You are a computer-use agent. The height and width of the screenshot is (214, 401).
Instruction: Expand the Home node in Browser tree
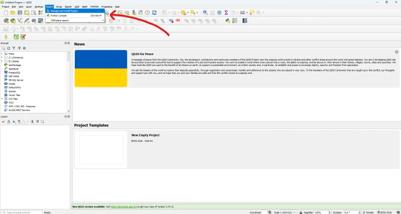click(2, 54)
